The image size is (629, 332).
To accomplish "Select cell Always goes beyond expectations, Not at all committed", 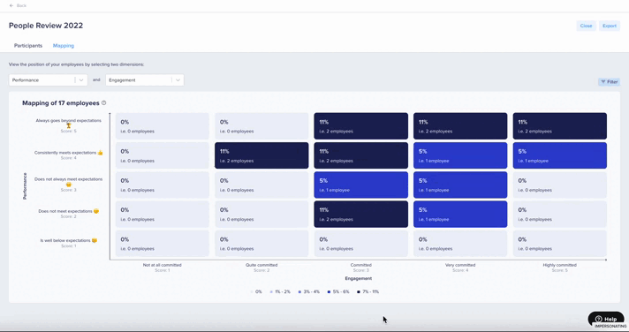I will click(x=163, y=126).
